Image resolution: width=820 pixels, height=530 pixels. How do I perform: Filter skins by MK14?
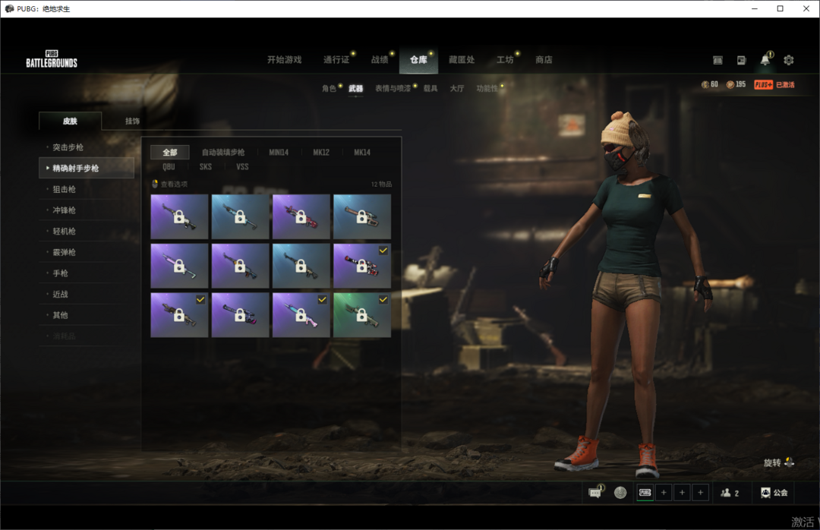[x=362, y=153]
